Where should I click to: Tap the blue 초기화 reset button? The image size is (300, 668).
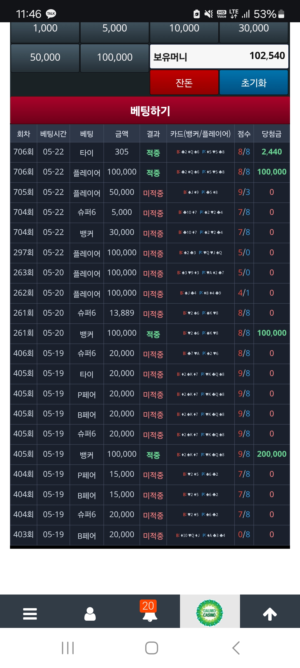pos(254,82)
